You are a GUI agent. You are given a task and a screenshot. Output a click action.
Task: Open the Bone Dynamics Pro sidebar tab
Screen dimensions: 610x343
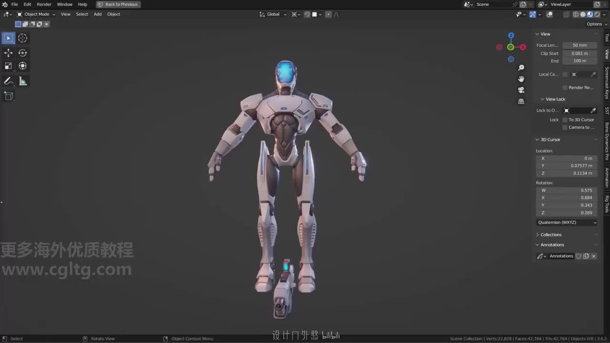coord(607,141)
